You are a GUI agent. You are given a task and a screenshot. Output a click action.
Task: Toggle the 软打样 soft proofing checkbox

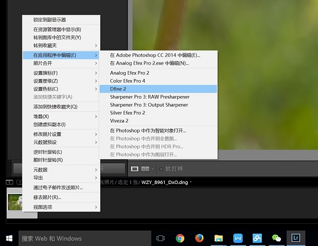tap(161, 169)
